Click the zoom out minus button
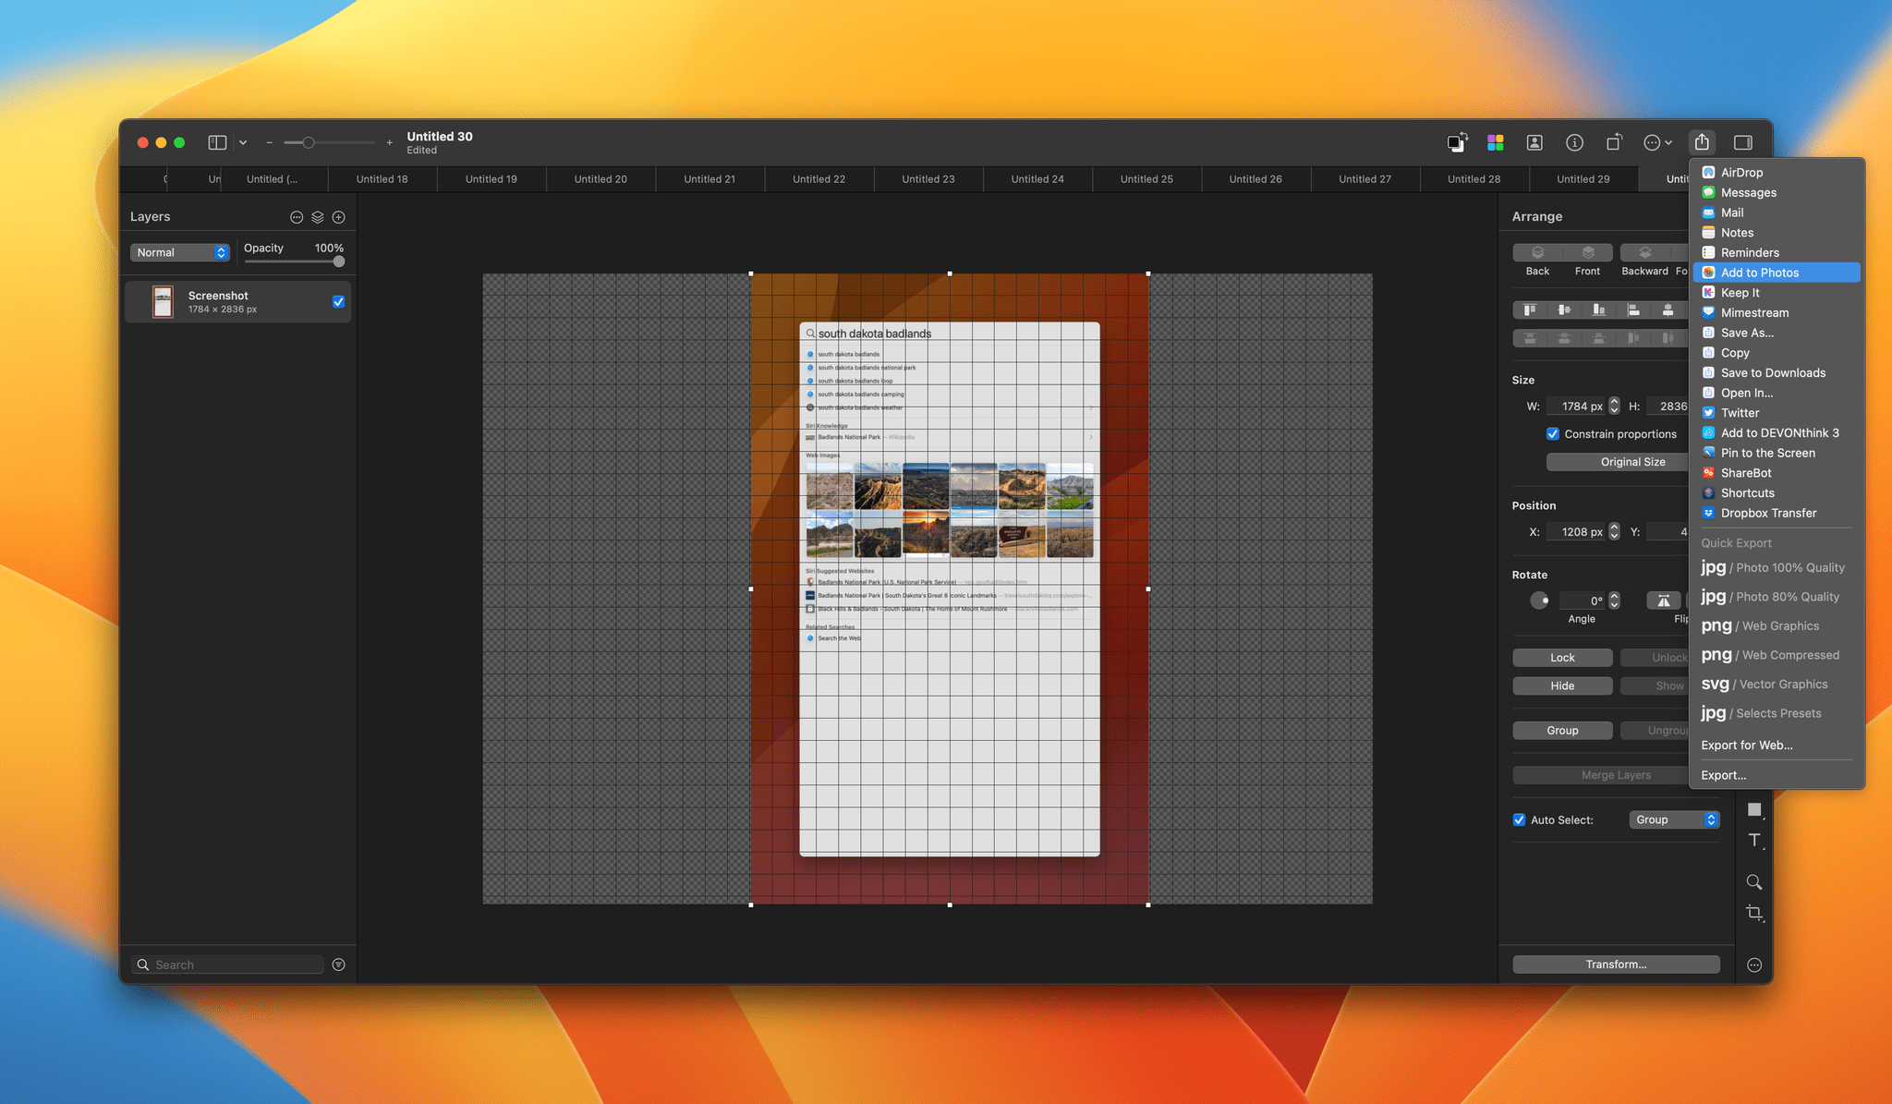 pos(269,142)
